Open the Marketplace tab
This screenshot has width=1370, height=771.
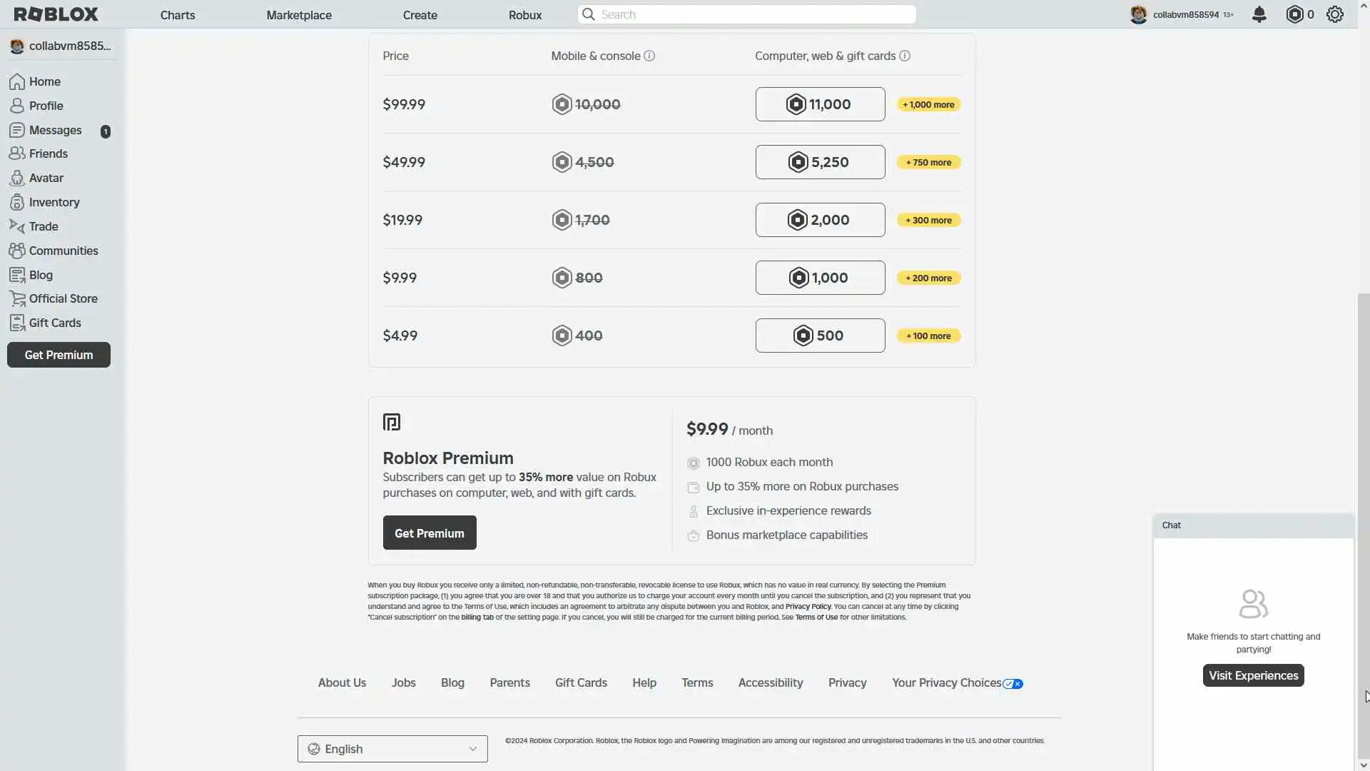pyautogui.click(x=298, y=15)
